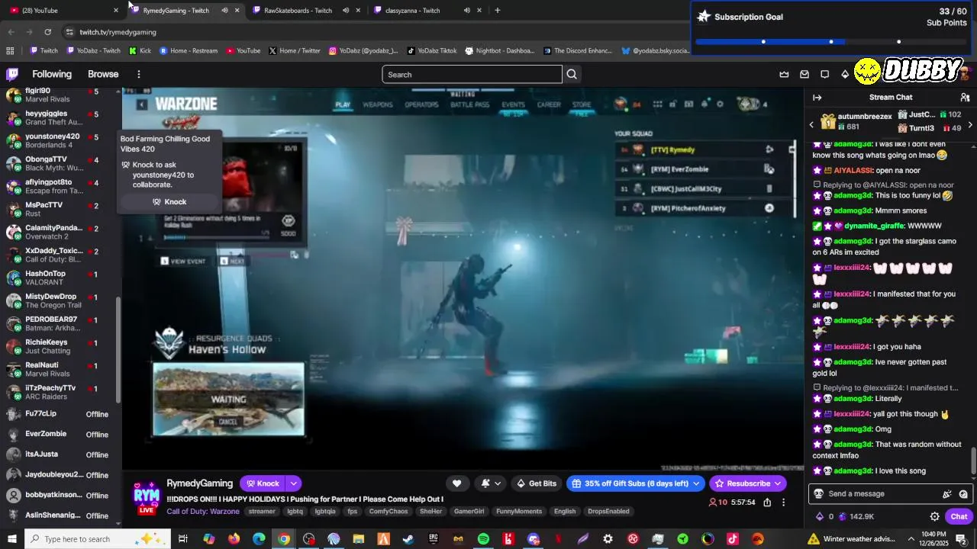Expand the 35% off Gift Subs dropdown
977x549 pixels.
click(696, 483)
